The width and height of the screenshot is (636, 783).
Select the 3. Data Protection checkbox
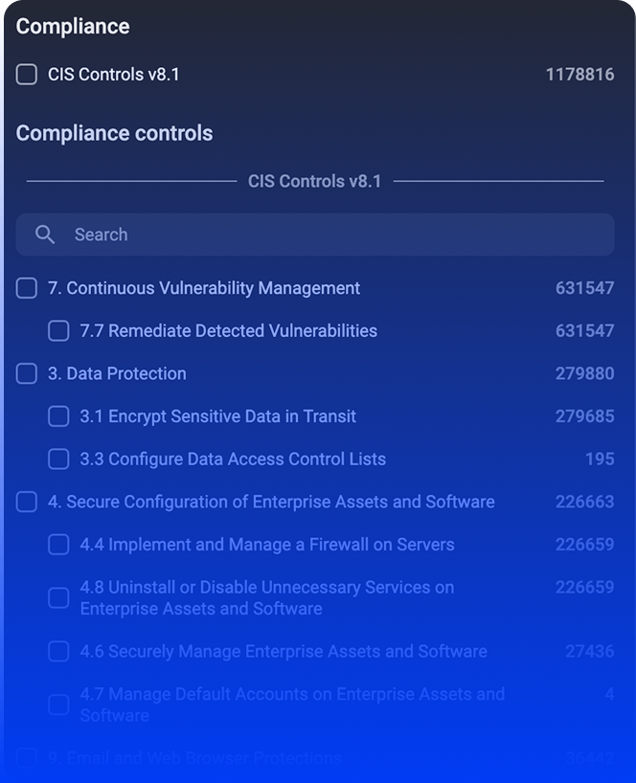tap(26, 373)
